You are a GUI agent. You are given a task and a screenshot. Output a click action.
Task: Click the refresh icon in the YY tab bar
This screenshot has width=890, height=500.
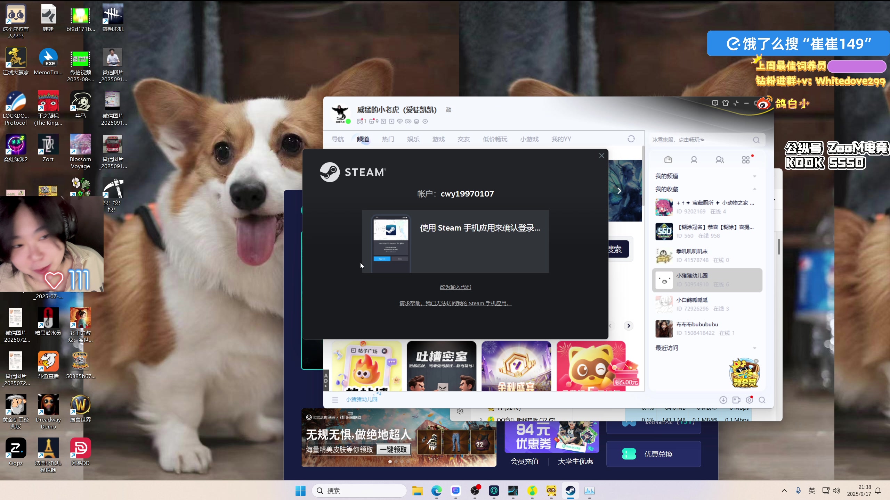[631, 139]
